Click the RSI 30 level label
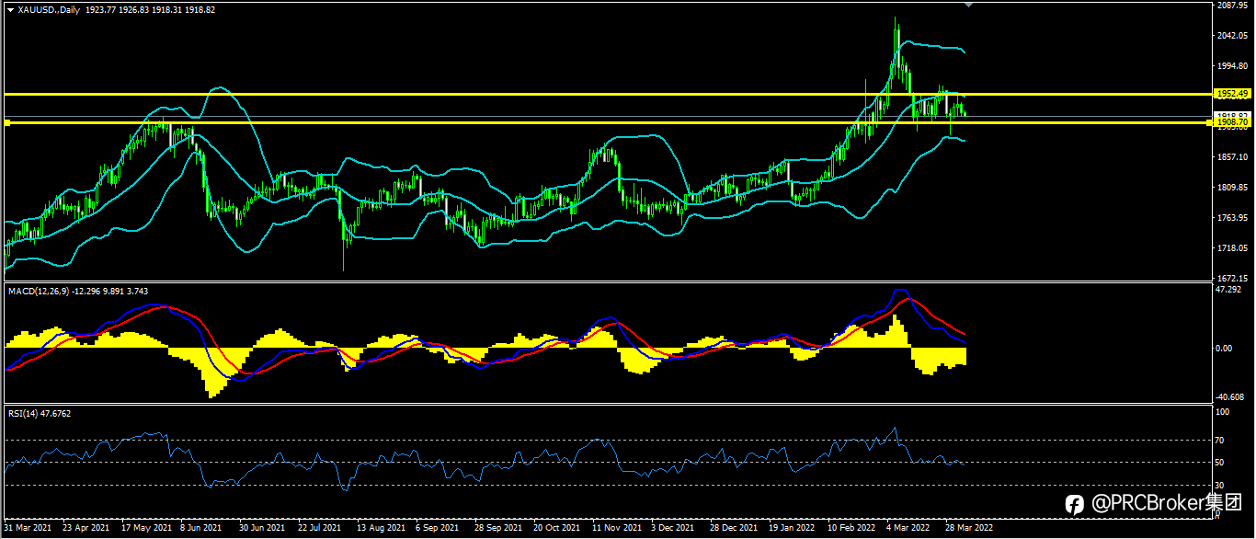Image resolution: width=1256 pixels, height=539 pixels. pos(1221,485)
